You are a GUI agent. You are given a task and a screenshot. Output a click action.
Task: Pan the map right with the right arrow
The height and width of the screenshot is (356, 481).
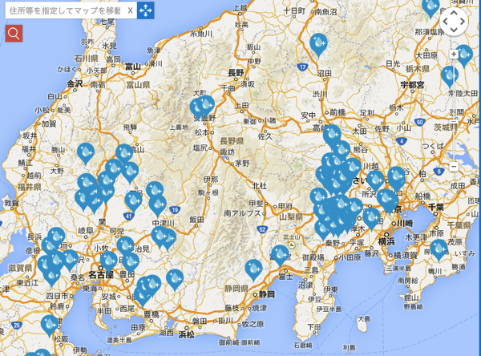(x=465, y=22)
